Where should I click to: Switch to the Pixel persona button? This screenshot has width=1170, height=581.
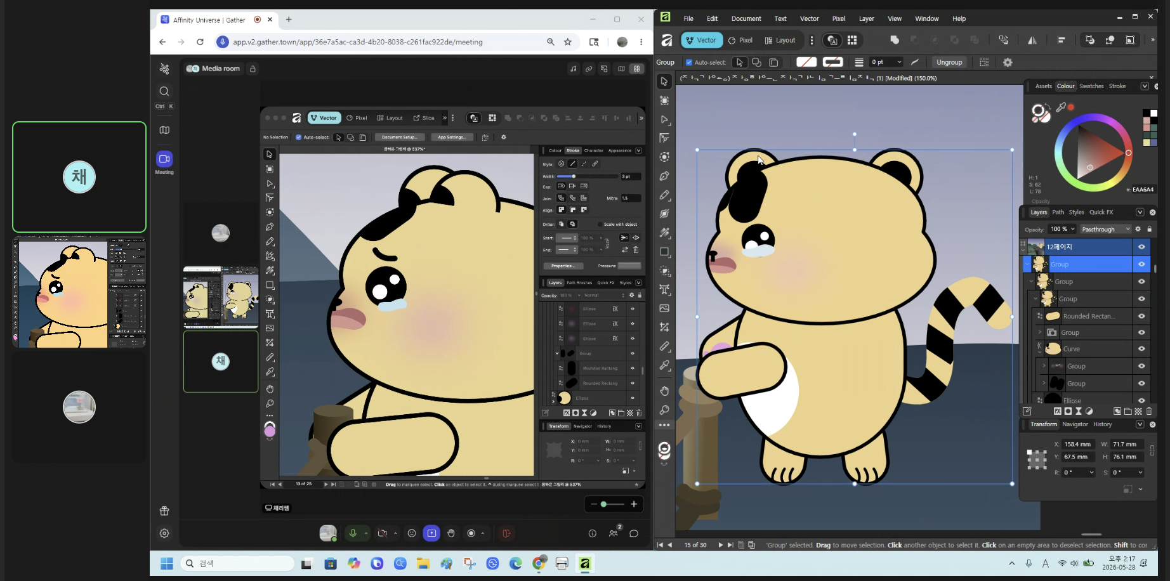[740, 40]
